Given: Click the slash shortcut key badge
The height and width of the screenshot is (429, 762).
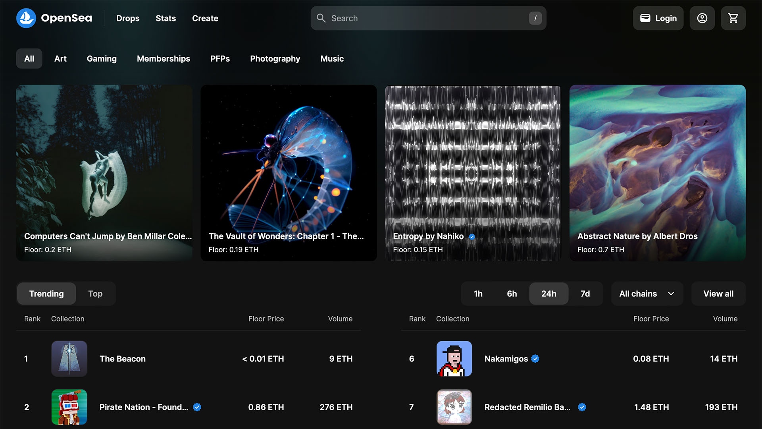Looking at the screenshot, I should [x=535, y=18].
